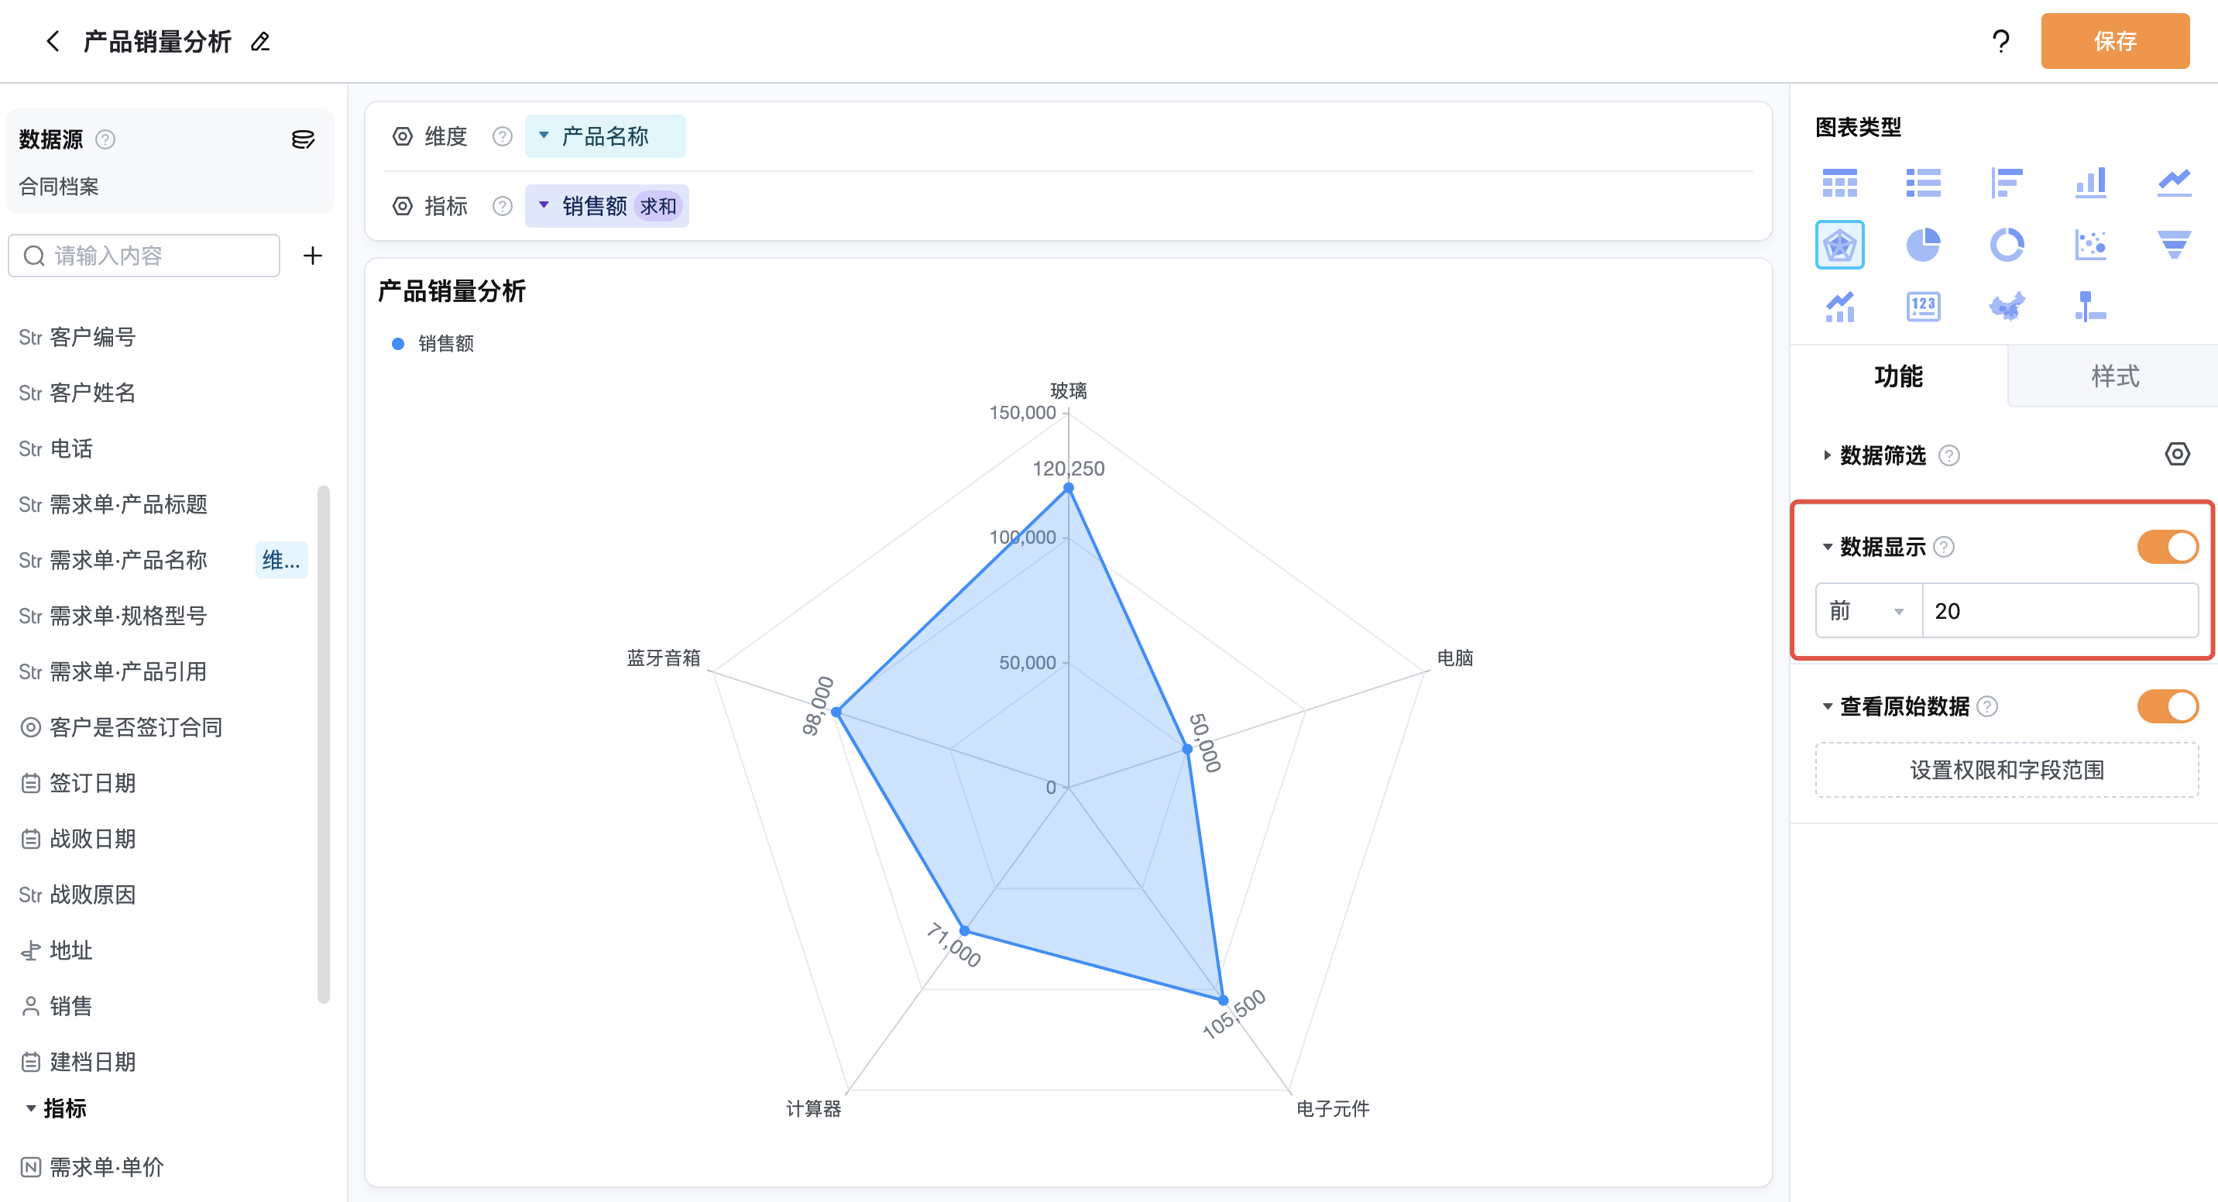2218x1202 pixels.
Task: Click the orange 保存 button
Action: [2113, 41]
